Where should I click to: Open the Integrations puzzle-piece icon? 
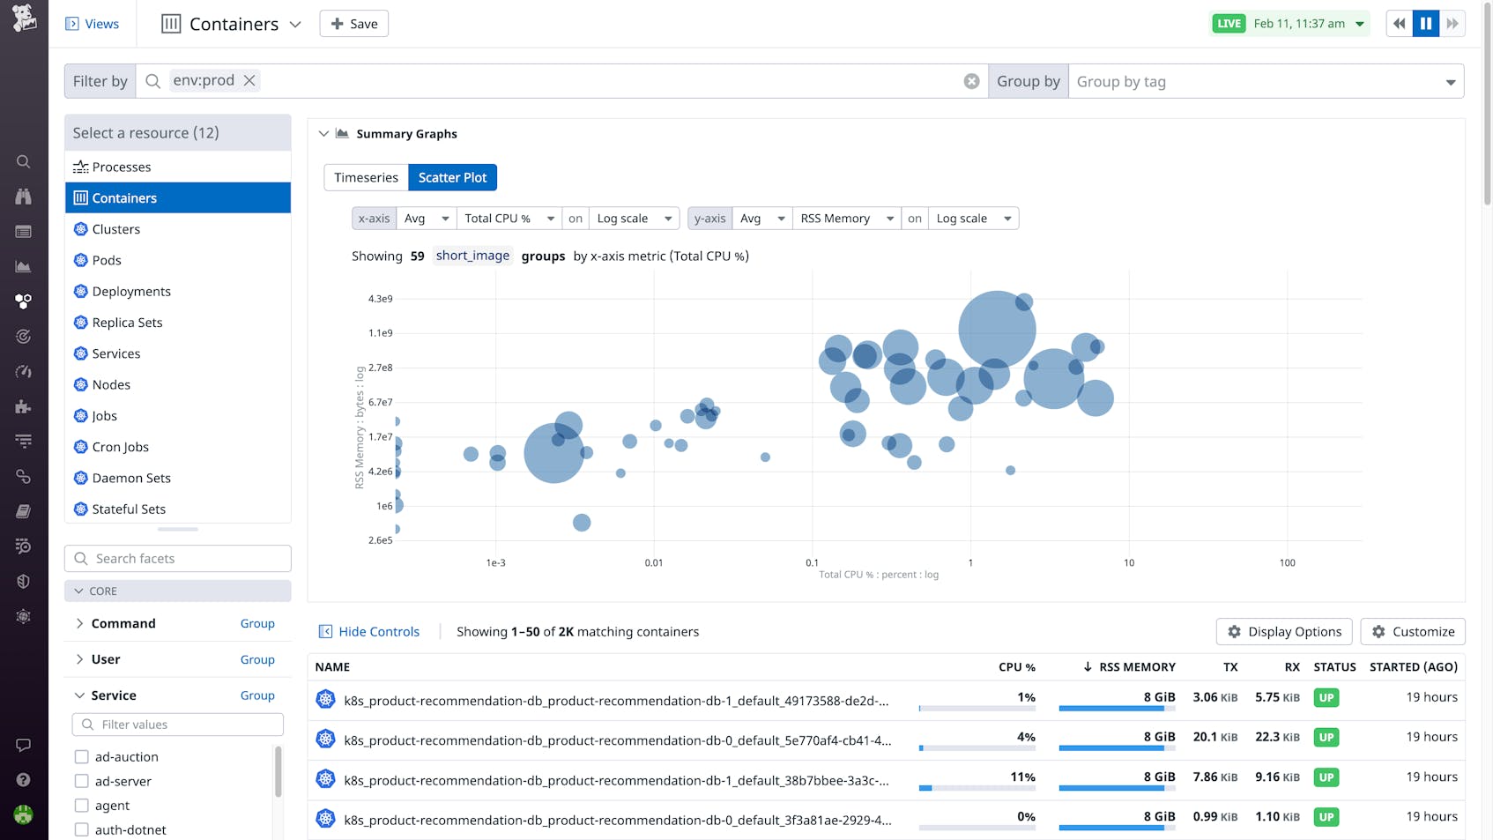click(x=23, y=406)
